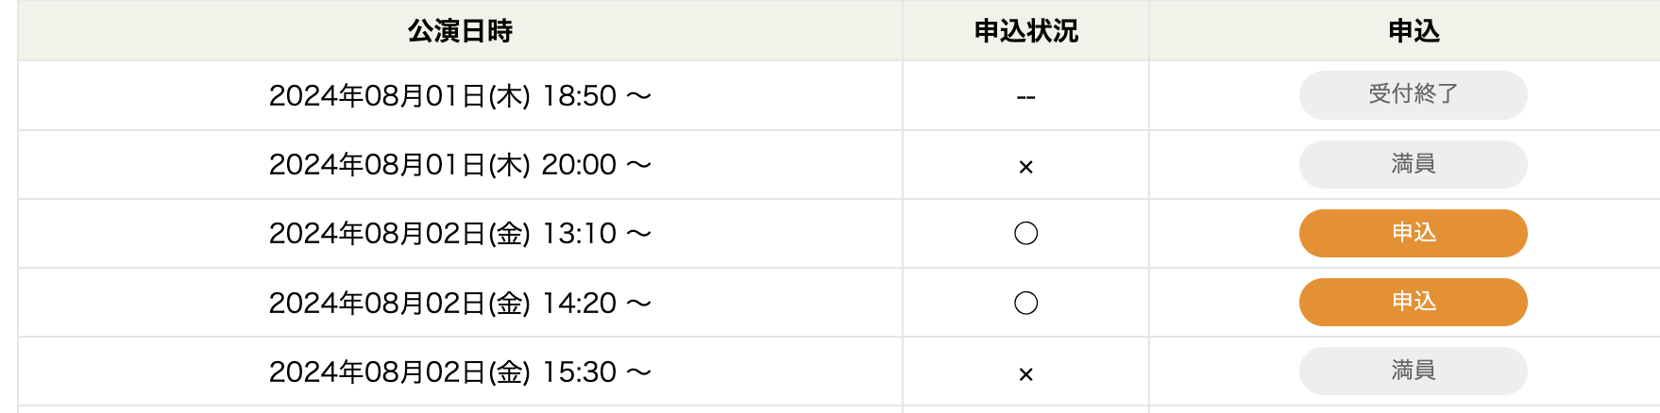Image resolution: width=1660 pixels, height=413 pixels.
Task: Click the ○ availability icon for 14:20
Action: (x=1025, y=303)
